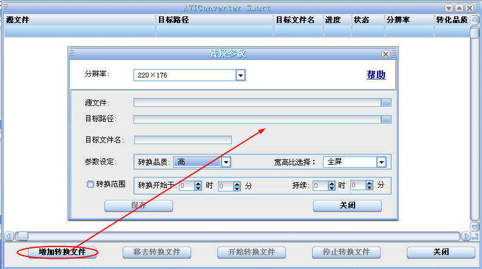This screenshot has width=482, height=269.
Task: Minimize the AVIConverter window with down-arrow icon
Action: 449,8
